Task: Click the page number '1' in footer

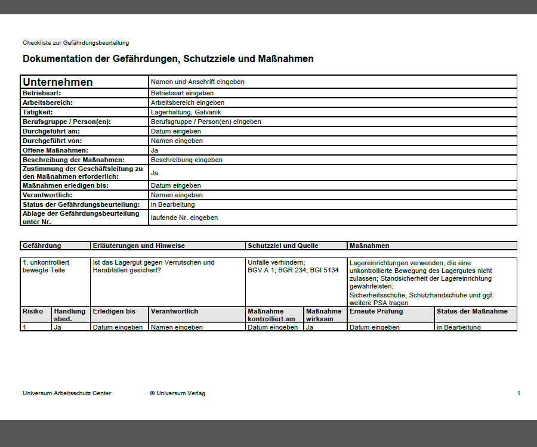Action: 519,393
